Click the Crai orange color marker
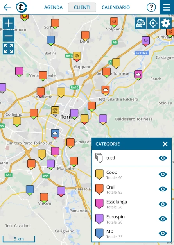 [99, 189]
